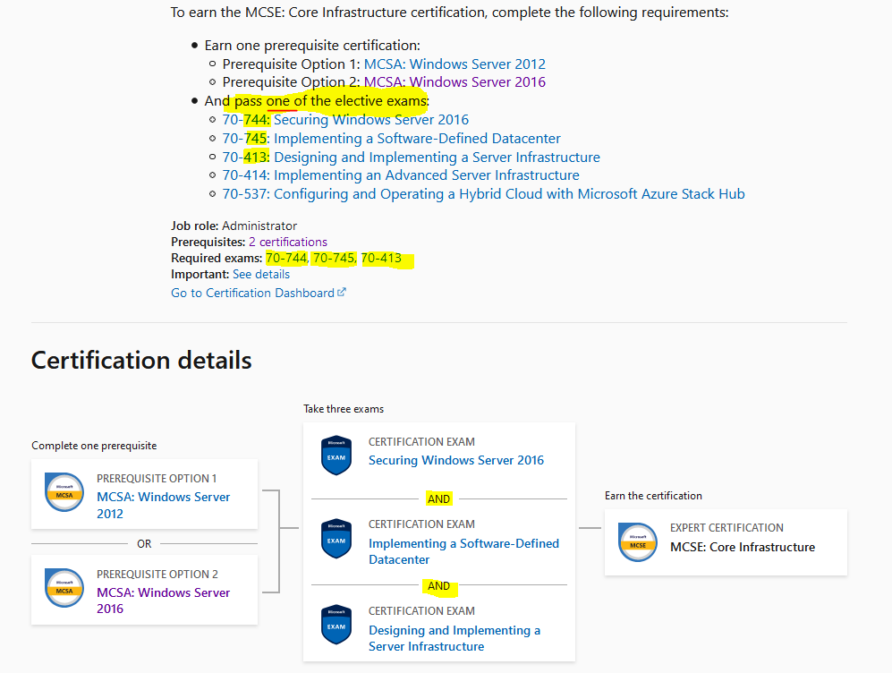Click the 2 certifications prerequisites link
This screenshot has width=892, height=673.
(288, 242)
